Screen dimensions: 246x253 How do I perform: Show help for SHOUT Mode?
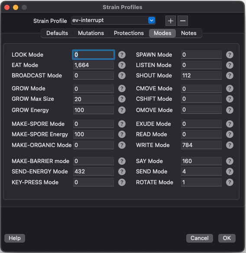(x=230, y=76)
